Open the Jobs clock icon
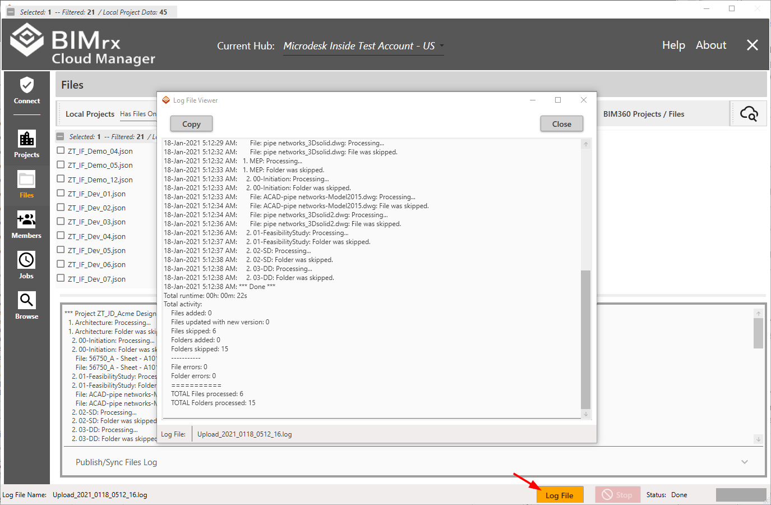The width and height of the screenshot is (771, 505). [x=26, y=265]
